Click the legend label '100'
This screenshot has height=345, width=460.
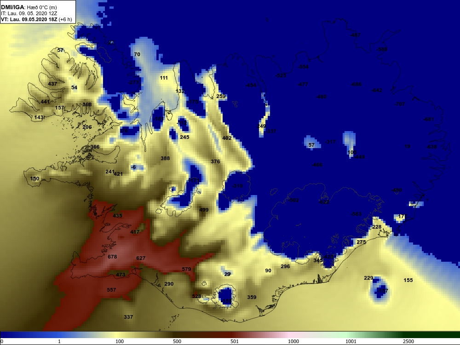coord(120,341)
